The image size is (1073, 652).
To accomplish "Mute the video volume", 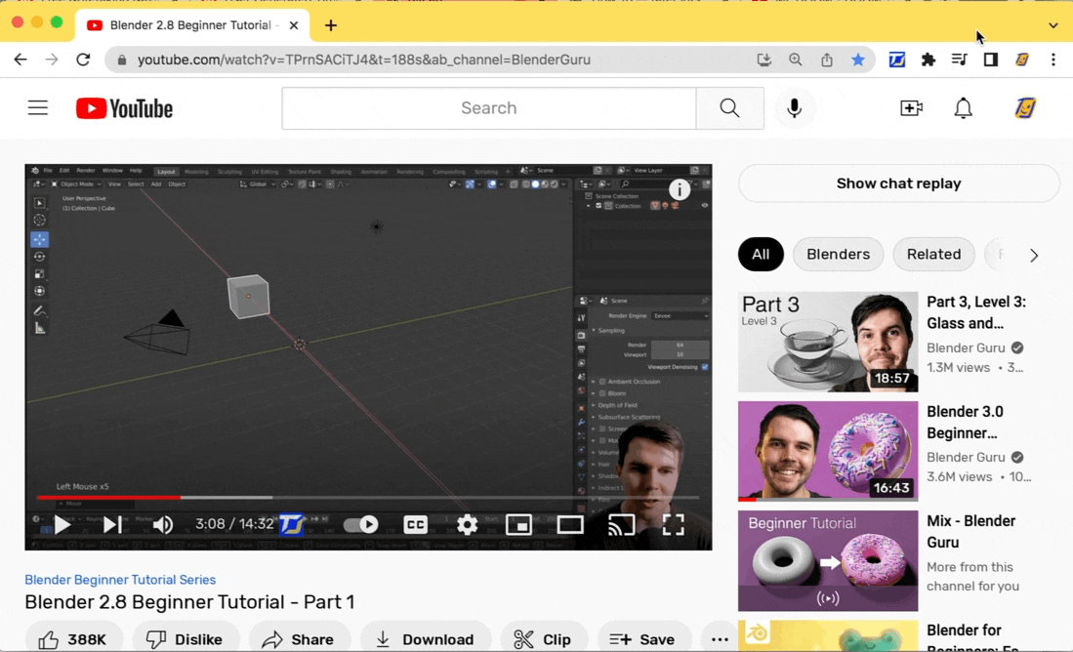I will (163, 525).
